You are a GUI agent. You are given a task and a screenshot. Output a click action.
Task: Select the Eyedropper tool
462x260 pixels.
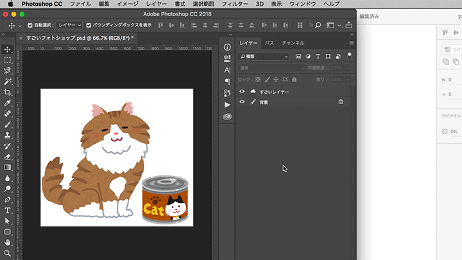pos(8,103)
